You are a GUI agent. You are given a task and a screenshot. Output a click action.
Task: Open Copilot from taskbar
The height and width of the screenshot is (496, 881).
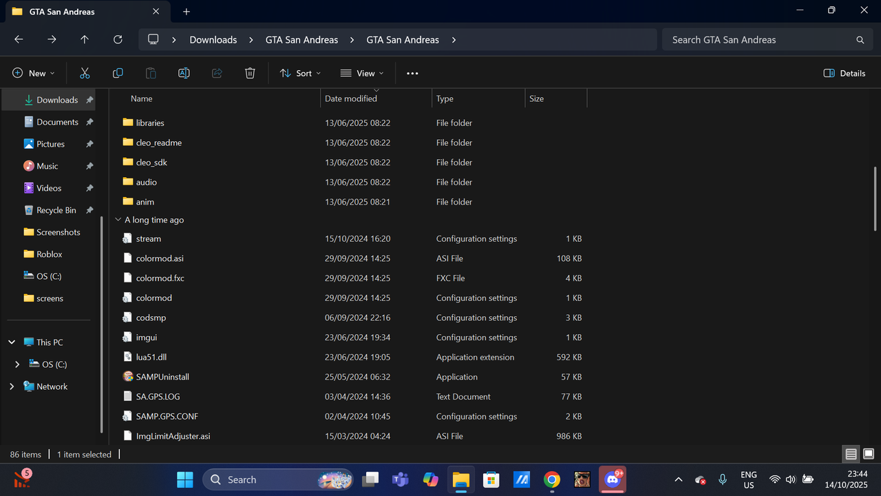(x=431, y=479)
